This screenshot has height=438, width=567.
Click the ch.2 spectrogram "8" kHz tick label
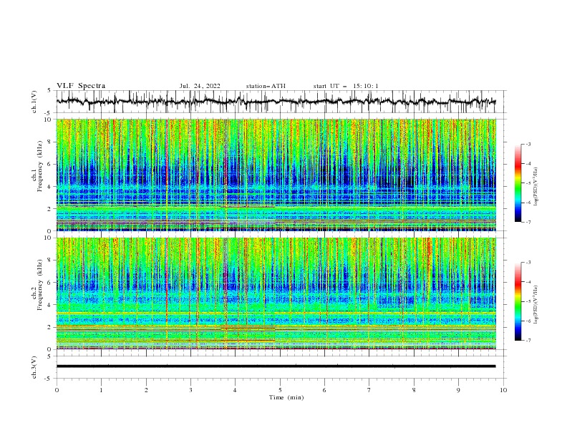coord(50,261)
